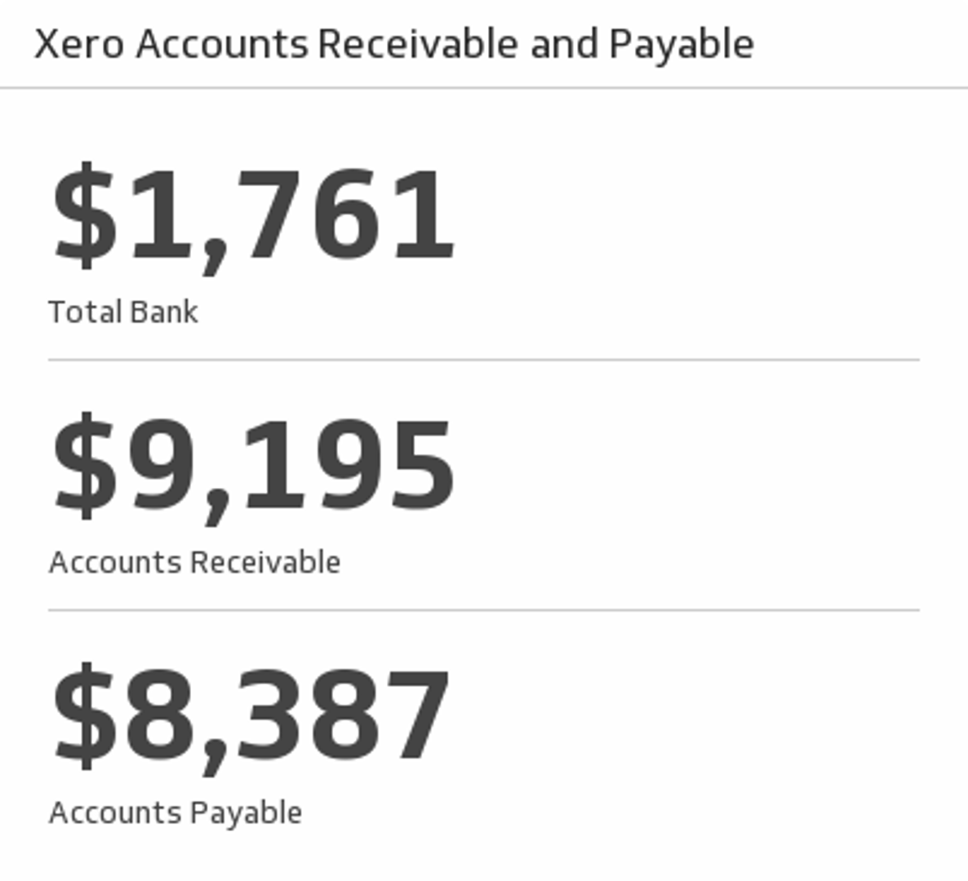This screenshot has width=968, height=881.
Task: Select the $1,761 Total Bank value
Action: pos(253,215)
